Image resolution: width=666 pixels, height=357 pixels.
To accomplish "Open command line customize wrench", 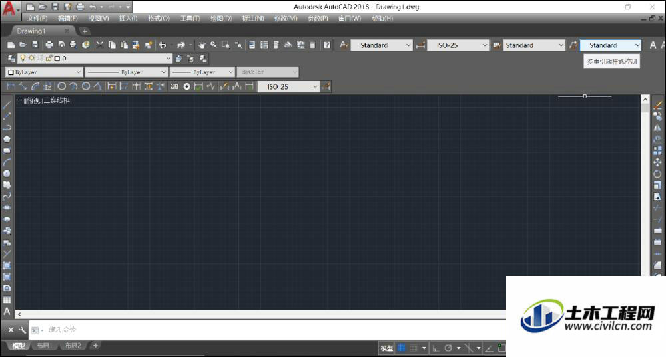I will point(23,330).
